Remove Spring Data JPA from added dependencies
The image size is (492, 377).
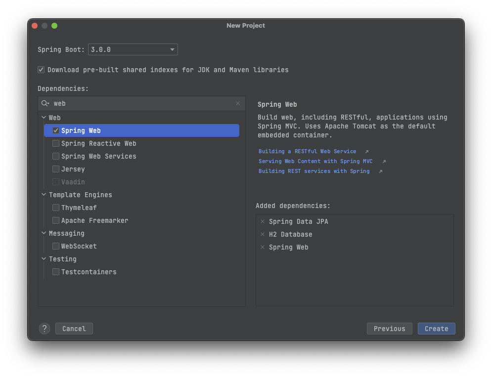pyautogui.click(x=263, y=221)
